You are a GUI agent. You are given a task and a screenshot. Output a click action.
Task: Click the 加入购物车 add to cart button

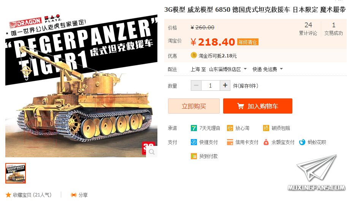coord(258,106)
